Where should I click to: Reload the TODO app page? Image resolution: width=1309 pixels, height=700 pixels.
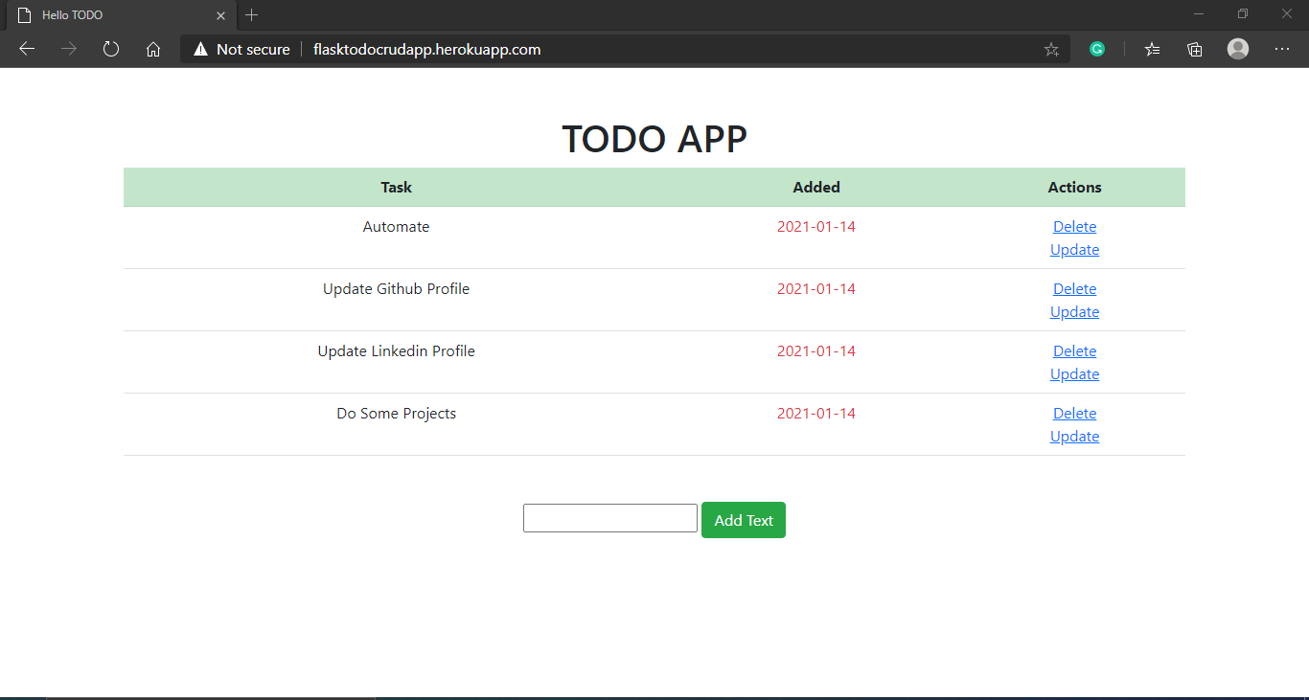point(110,49)
